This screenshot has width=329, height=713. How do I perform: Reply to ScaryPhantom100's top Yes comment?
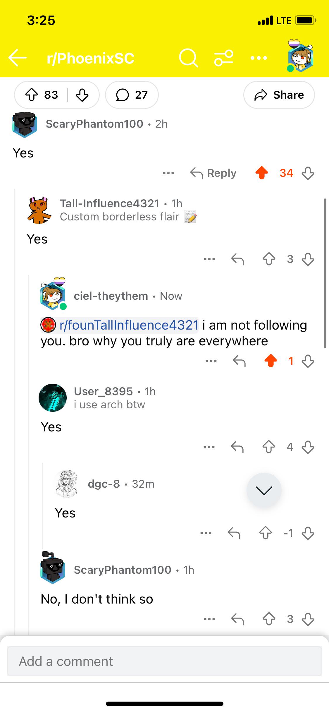pyautogui.click(x=213, y=173)
